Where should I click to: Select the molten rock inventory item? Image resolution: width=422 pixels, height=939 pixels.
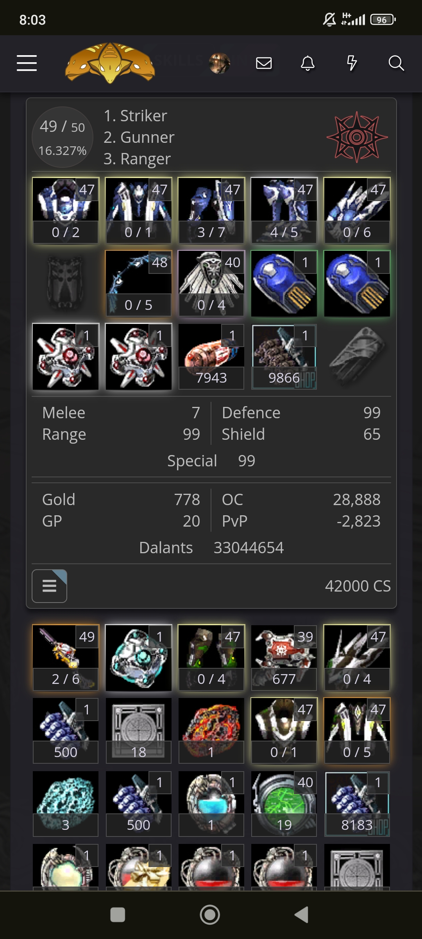point(211,730)
